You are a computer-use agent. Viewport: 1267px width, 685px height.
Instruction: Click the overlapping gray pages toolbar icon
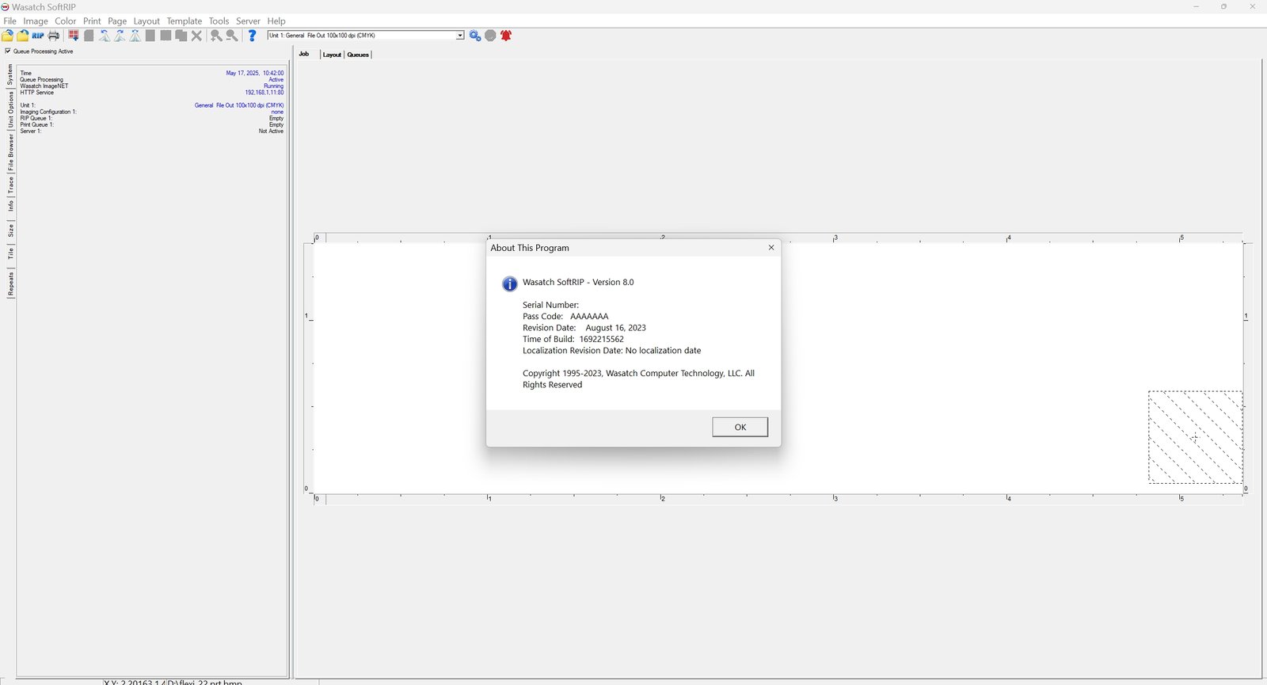click(x=181, y=36)
